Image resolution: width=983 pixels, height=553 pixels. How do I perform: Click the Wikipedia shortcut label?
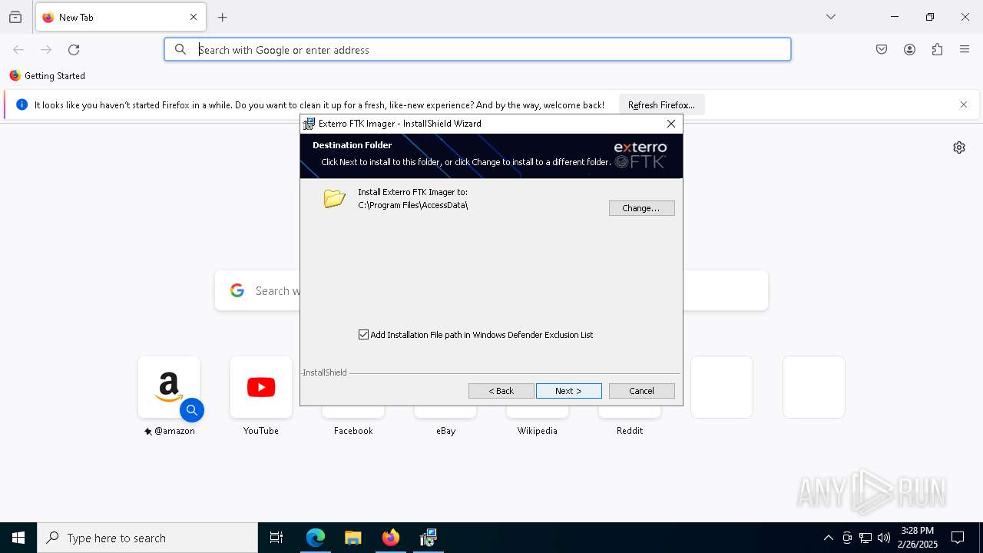[x=538, y=431]
